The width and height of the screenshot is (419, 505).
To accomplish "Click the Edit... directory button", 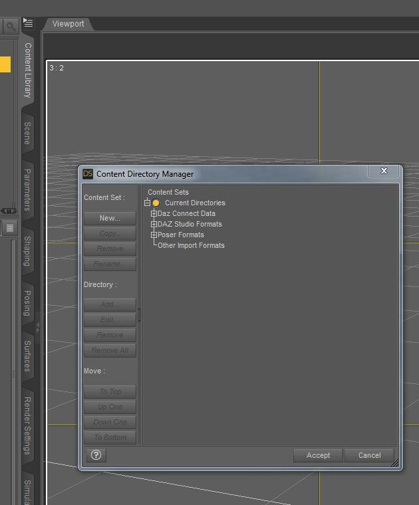I will (x=110, y=320).
